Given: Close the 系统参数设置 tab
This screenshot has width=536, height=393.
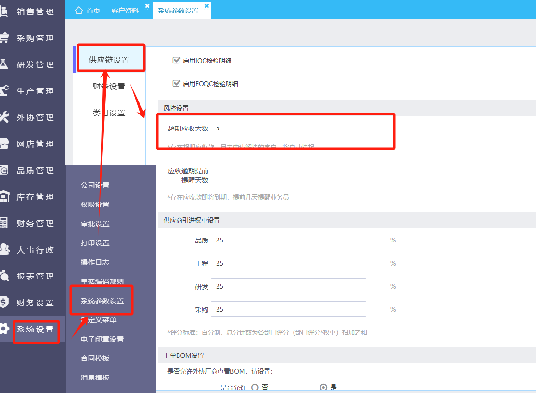Looking at the screenshot, I should [207, 6].
